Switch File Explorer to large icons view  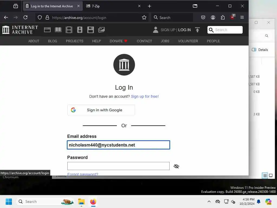[x=271, y=175]
